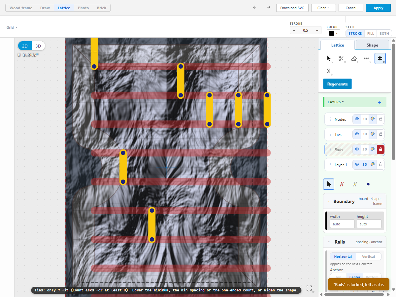Collapse the Boundary section
This screenshot has width=396, height=297.
coord(329,201)
